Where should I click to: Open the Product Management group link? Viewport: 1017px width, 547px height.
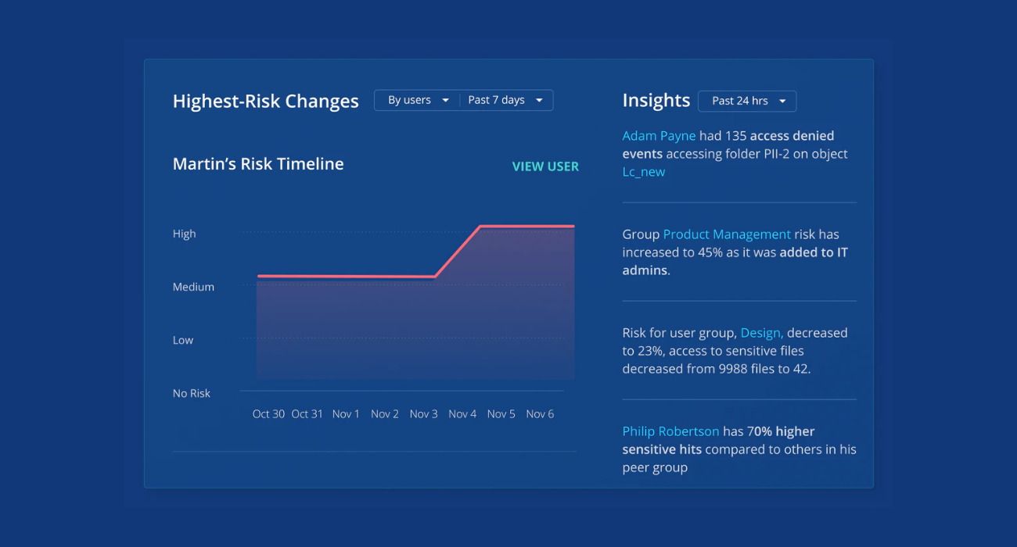[x=727, y=234]
